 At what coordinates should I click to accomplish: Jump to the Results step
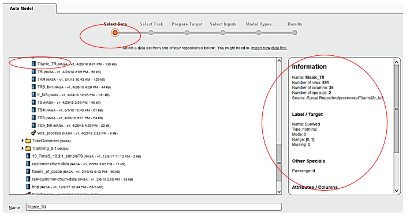point(295,33)
